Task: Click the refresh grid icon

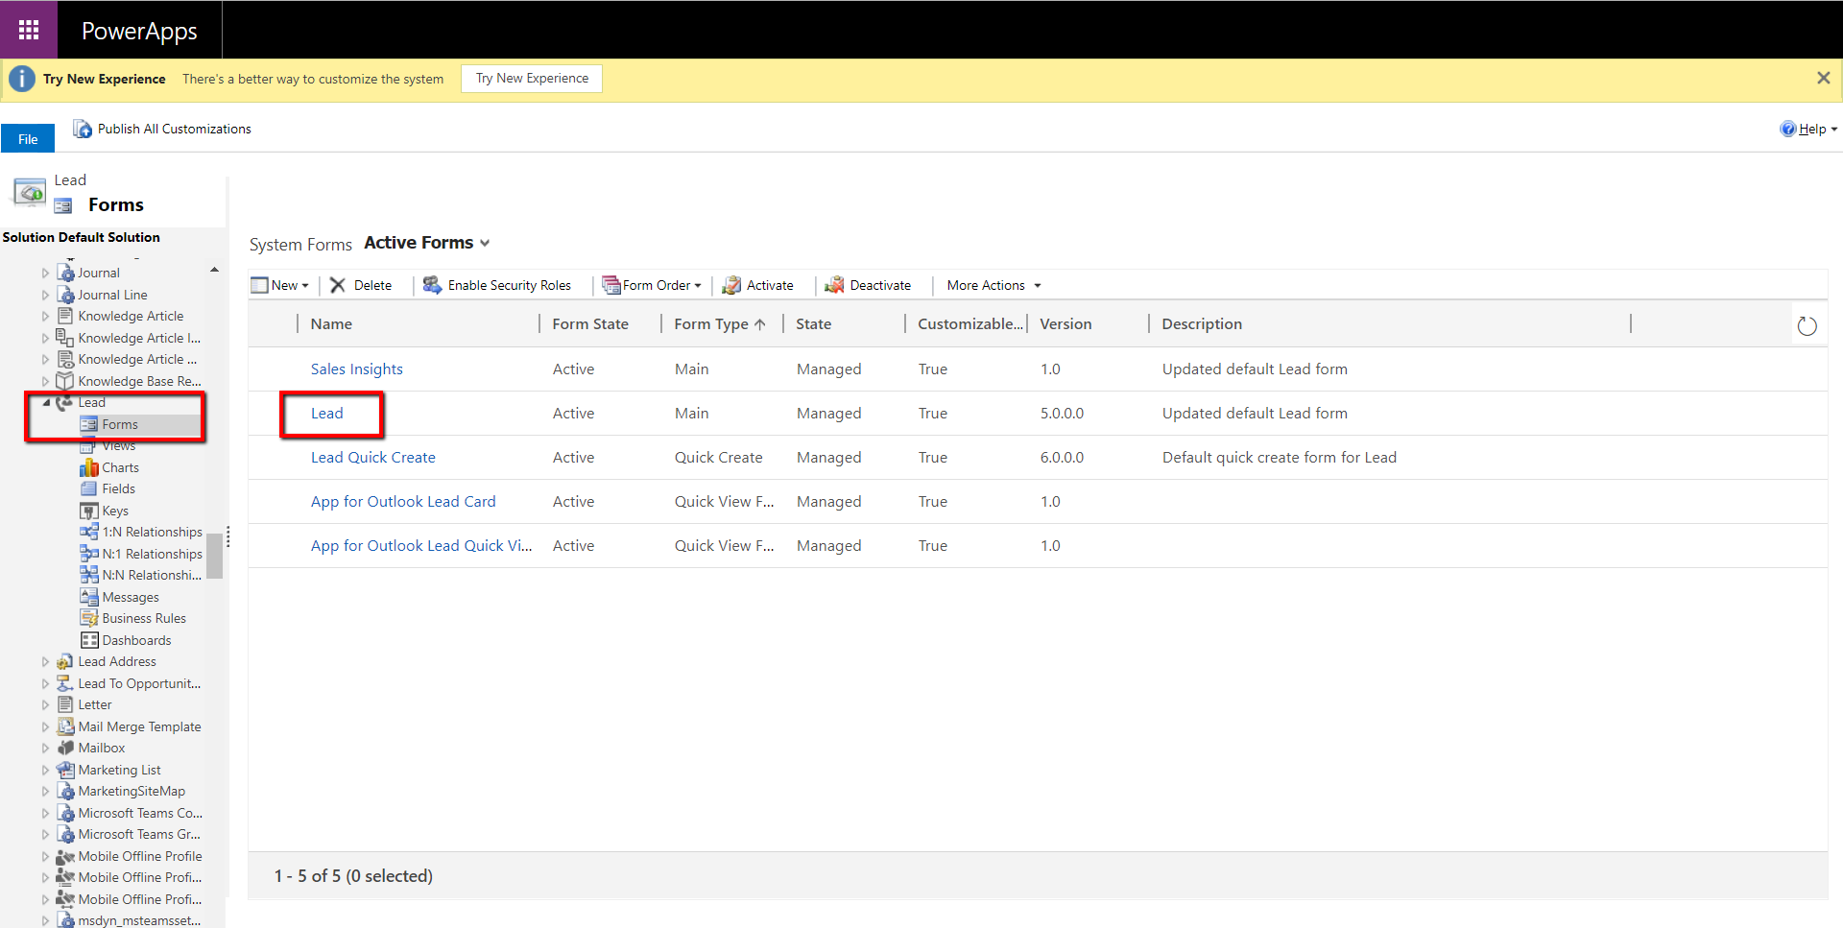Action: [1807, 326]
